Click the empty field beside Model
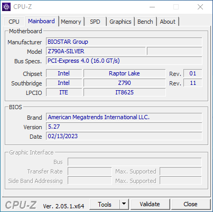The width and height of the screenshot is (213, 212). point(174,51)
